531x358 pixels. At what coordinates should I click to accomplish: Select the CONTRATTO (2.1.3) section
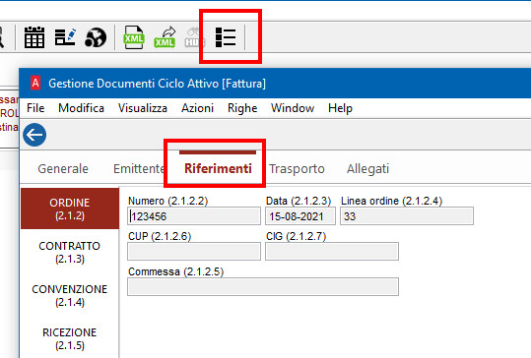(x=70, y=252)
